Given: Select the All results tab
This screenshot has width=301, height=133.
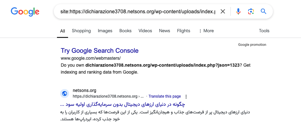Looking at the screenshot, I should (x=63, y=31).
